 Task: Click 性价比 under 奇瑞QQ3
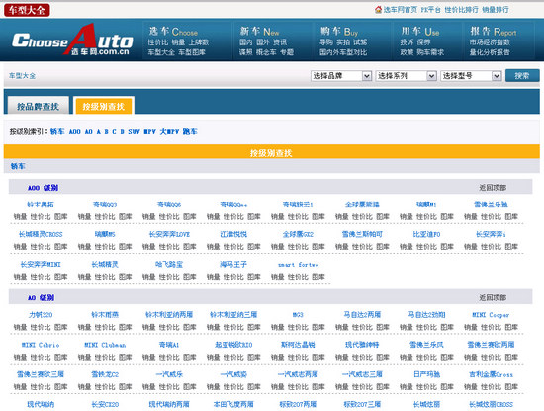coord(105,217)
